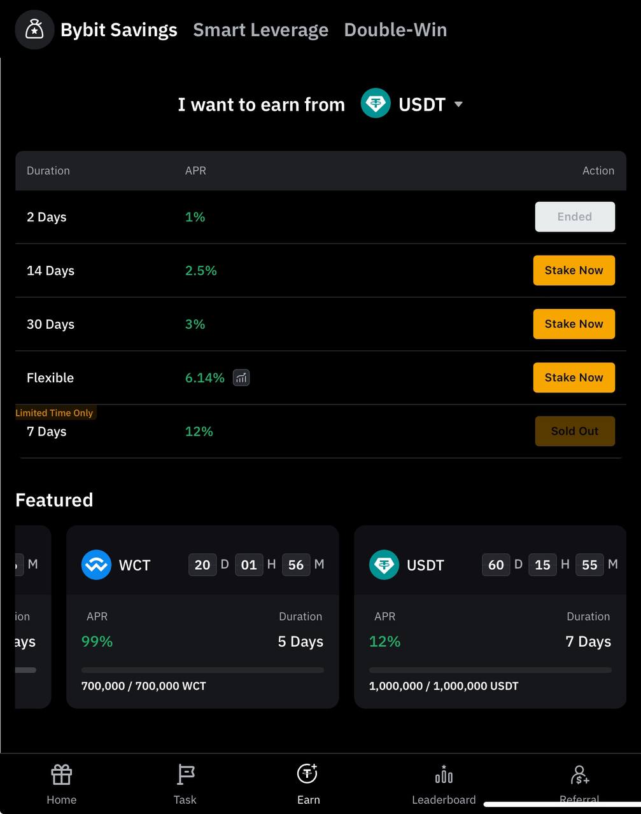The width and height of the screenshot is (641, 814).
Task: Open the USDT currency selector
Action: 412,104
